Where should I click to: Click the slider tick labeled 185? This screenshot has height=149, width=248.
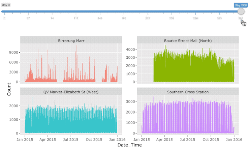(124, 18)
